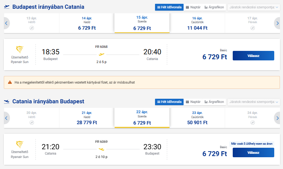Screen dimensions: 283x169
Task: Choose the 21:20 Catania flight with Válassz
Action: coord(253,152)
